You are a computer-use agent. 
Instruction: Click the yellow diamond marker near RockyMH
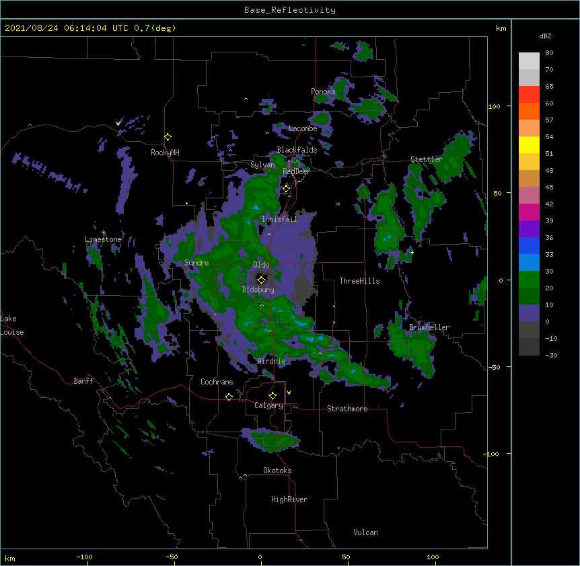point(168,137)
